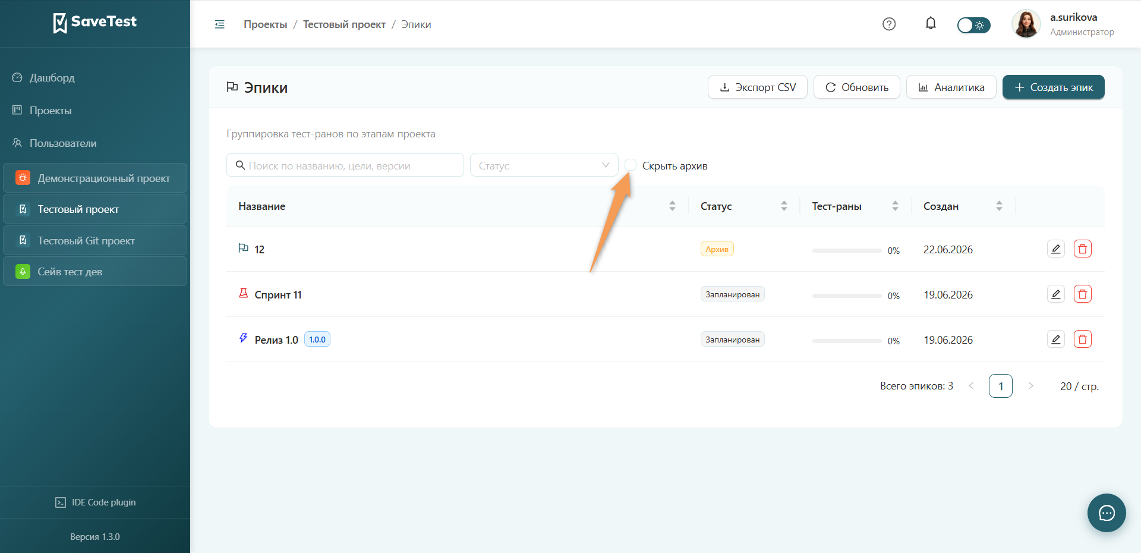
Task: Click the Создать эпик button
Action: point(1053,87)
